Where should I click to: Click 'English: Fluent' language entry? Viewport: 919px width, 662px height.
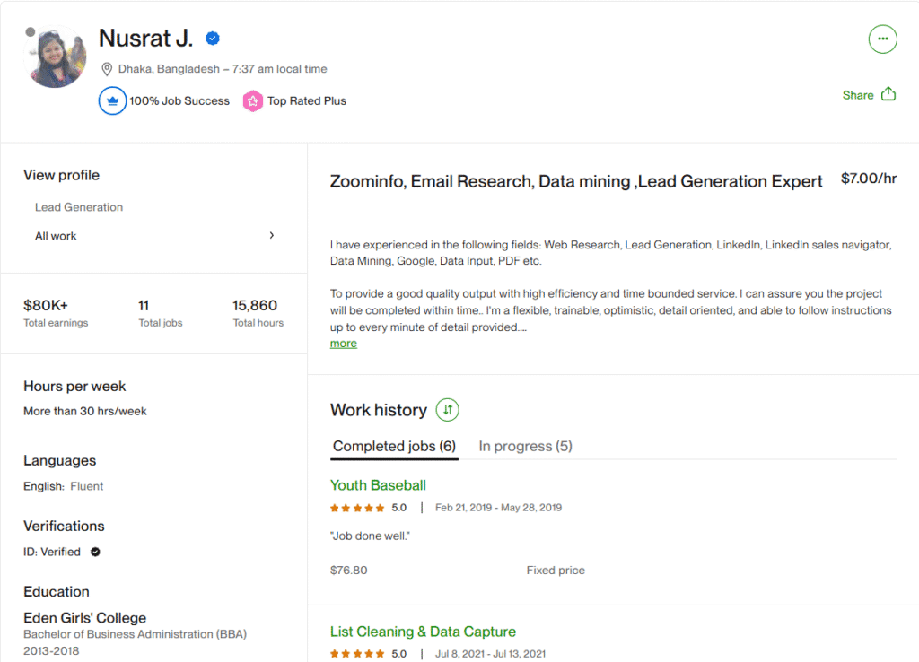[x=64, y=486]
